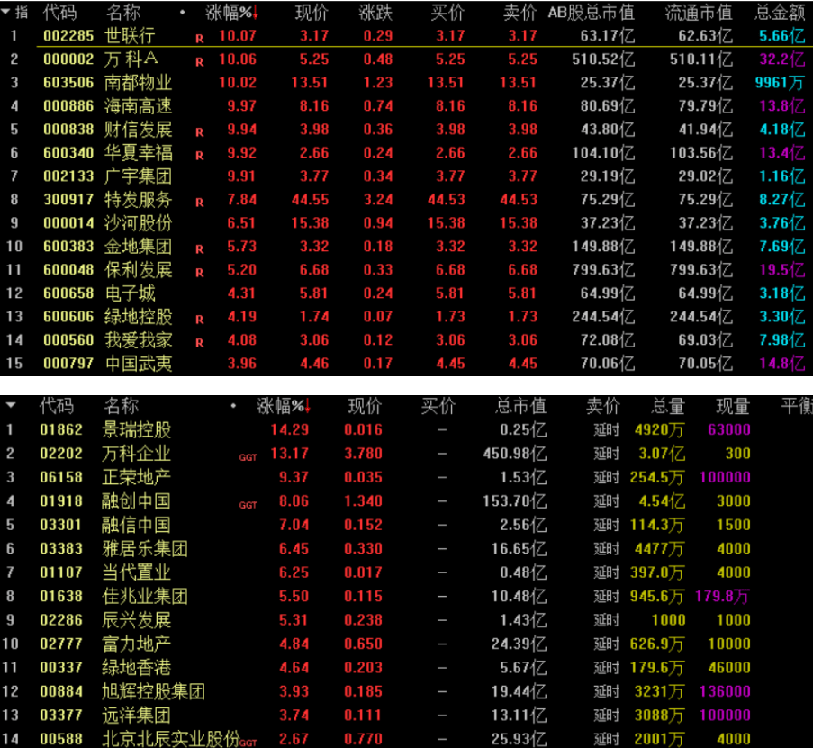The image size is (813, 748).
Task: Open stock 南都物业 from the list
Action: click(x=138, y=83)
